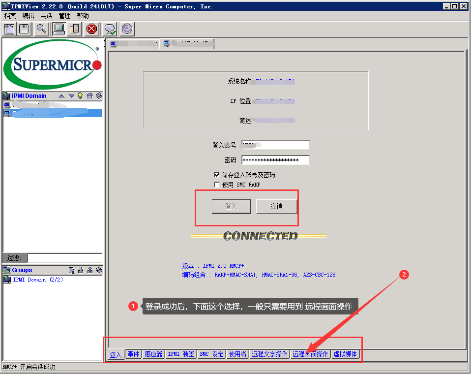Click the export icon in the Groups panel
Viewport: 471px width, 376px height.
pyautogui.click(x=90, y=269)
